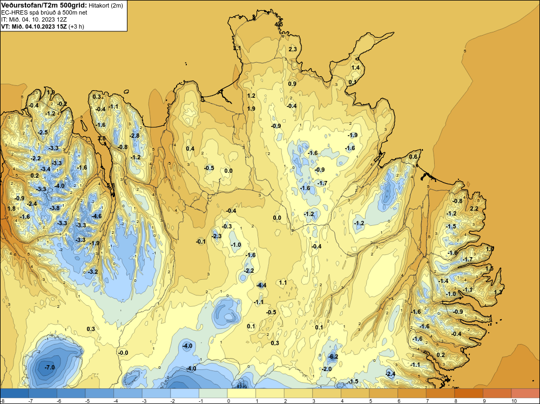The height and width of the screenshot is (404, 540).
Task: Click the '10' label on the color scale
Action: (x=514, y=401)
